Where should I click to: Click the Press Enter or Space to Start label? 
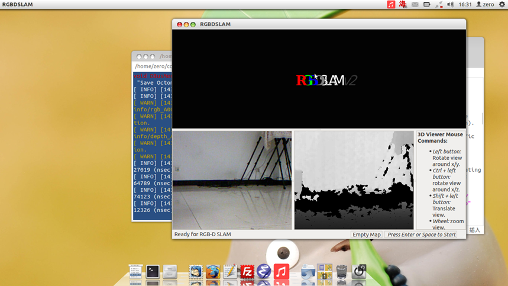tap(421, 234)
